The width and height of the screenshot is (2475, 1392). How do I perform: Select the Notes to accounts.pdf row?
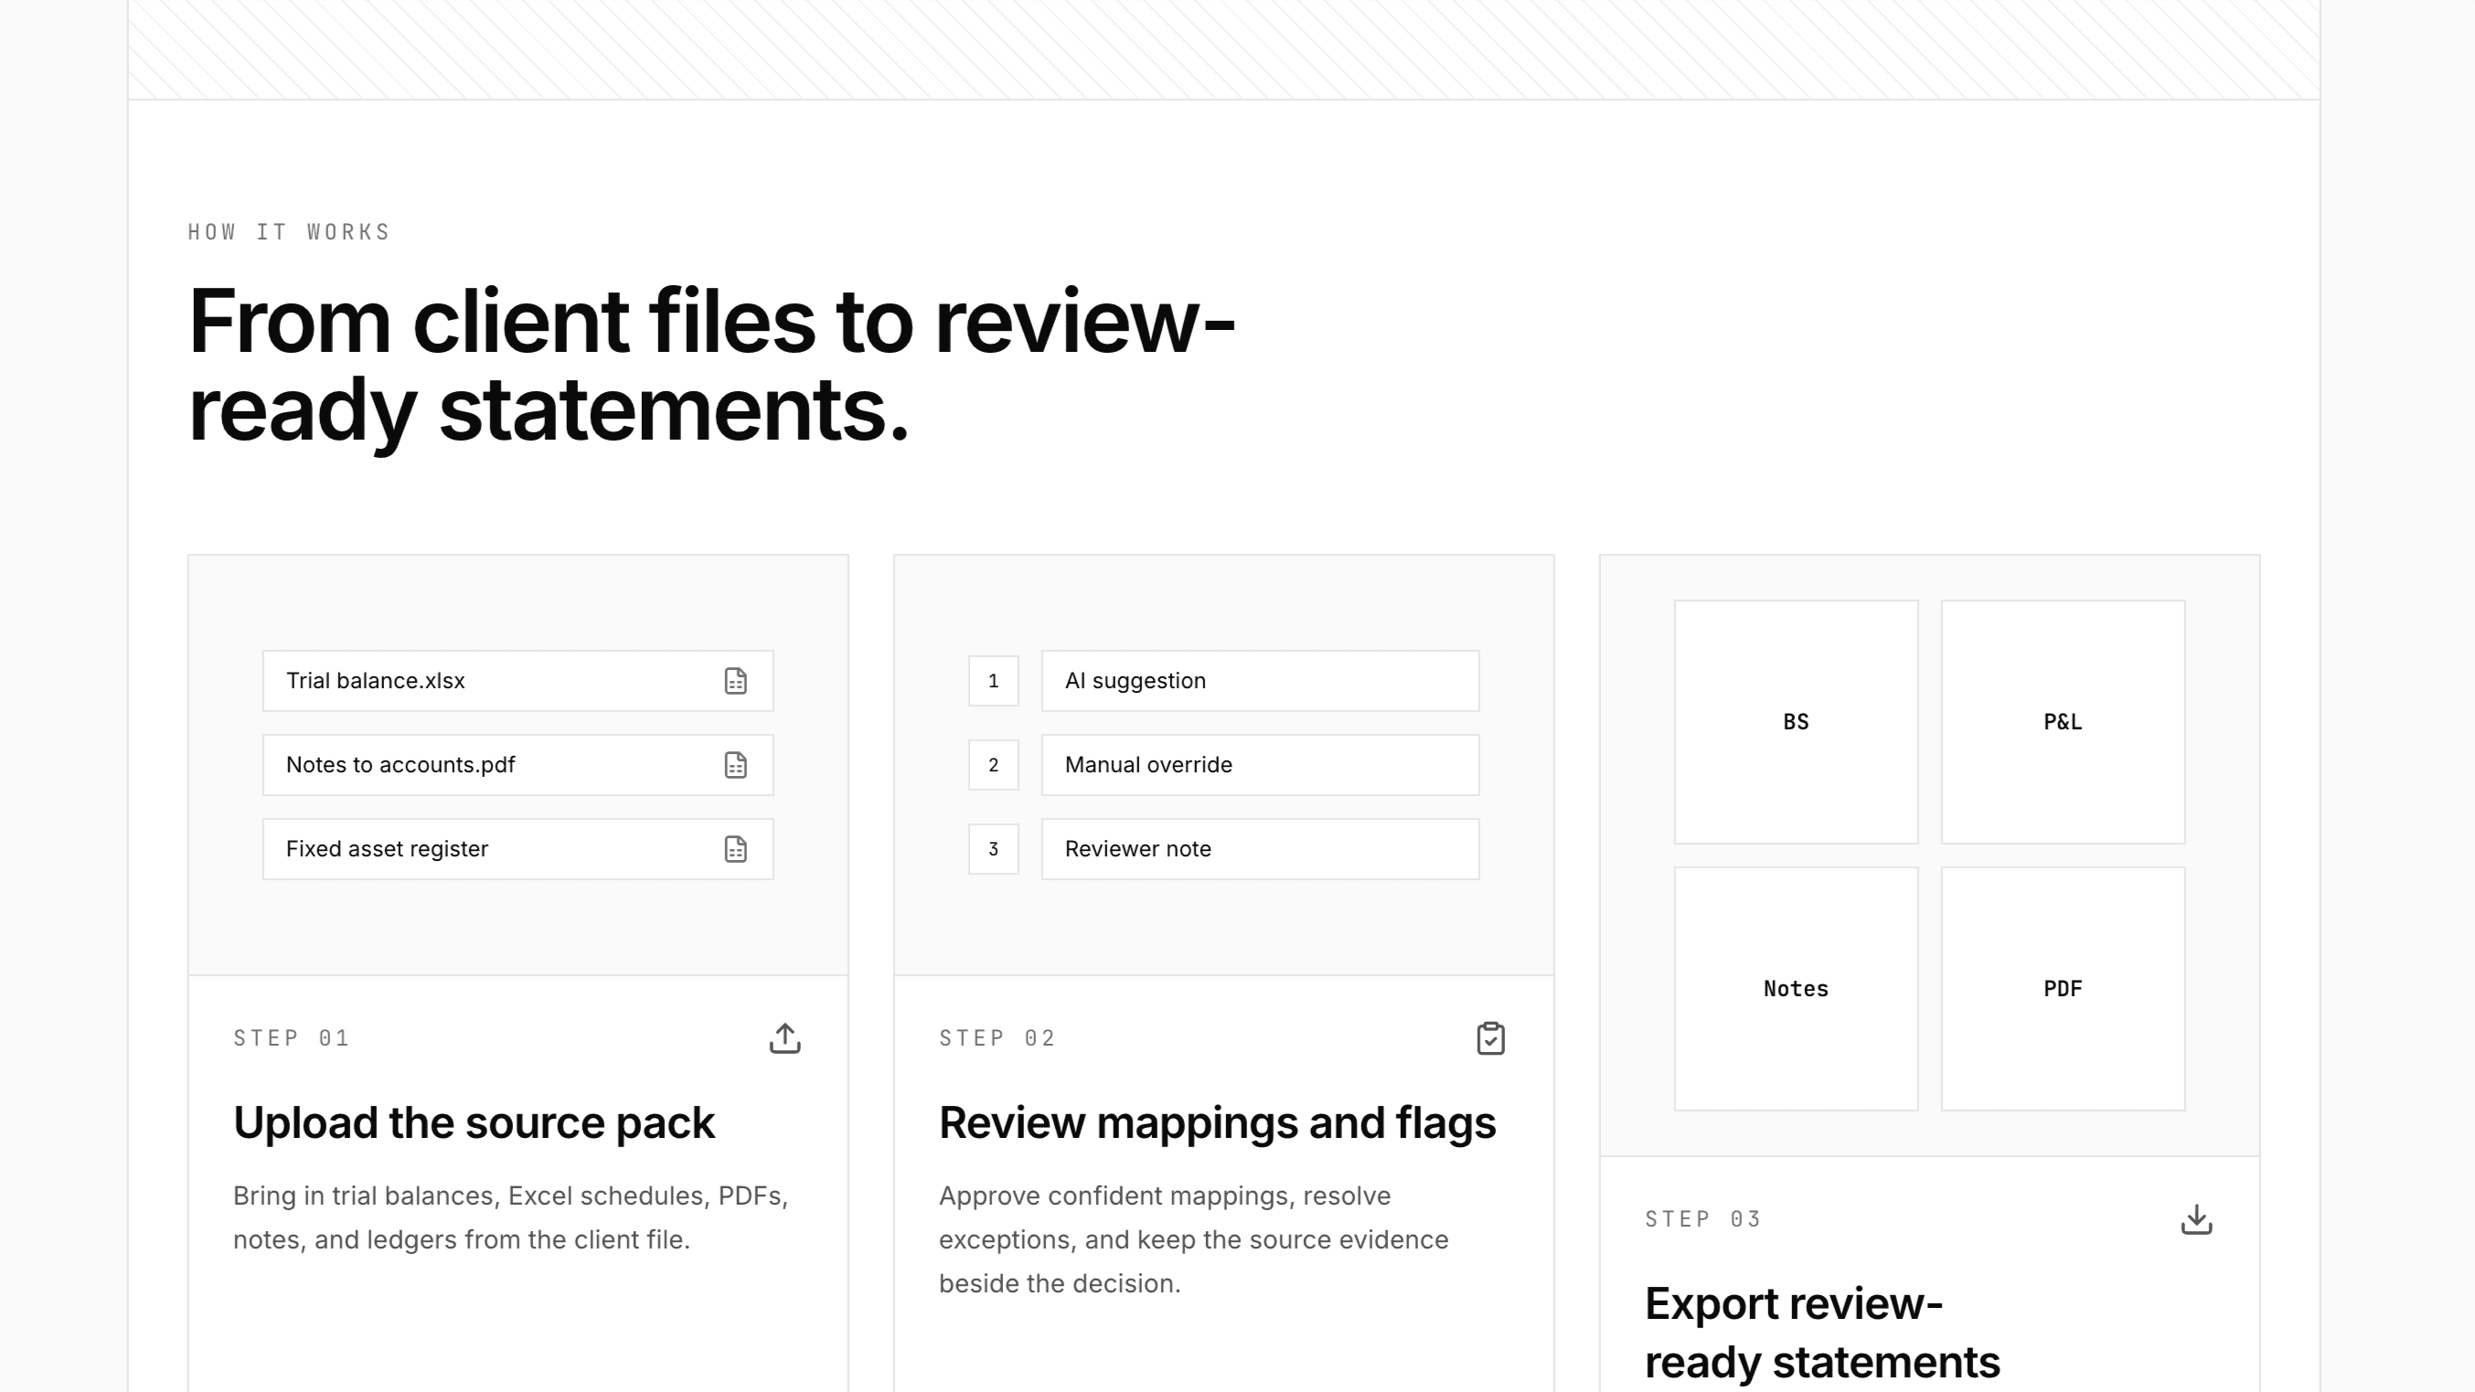tap(517, 765)
